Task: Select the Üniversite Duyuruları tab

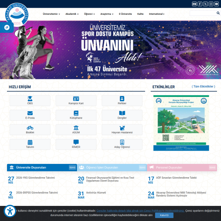Action: pos(42,168)
